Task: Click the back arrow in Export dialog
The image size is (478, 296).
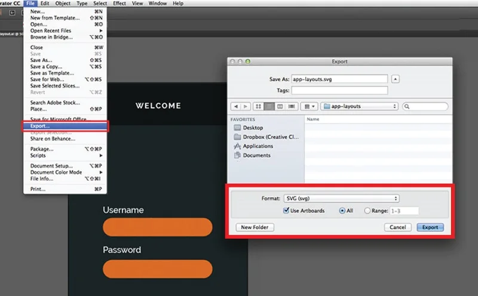Action: pyautogui.click(x=235, y=106)
